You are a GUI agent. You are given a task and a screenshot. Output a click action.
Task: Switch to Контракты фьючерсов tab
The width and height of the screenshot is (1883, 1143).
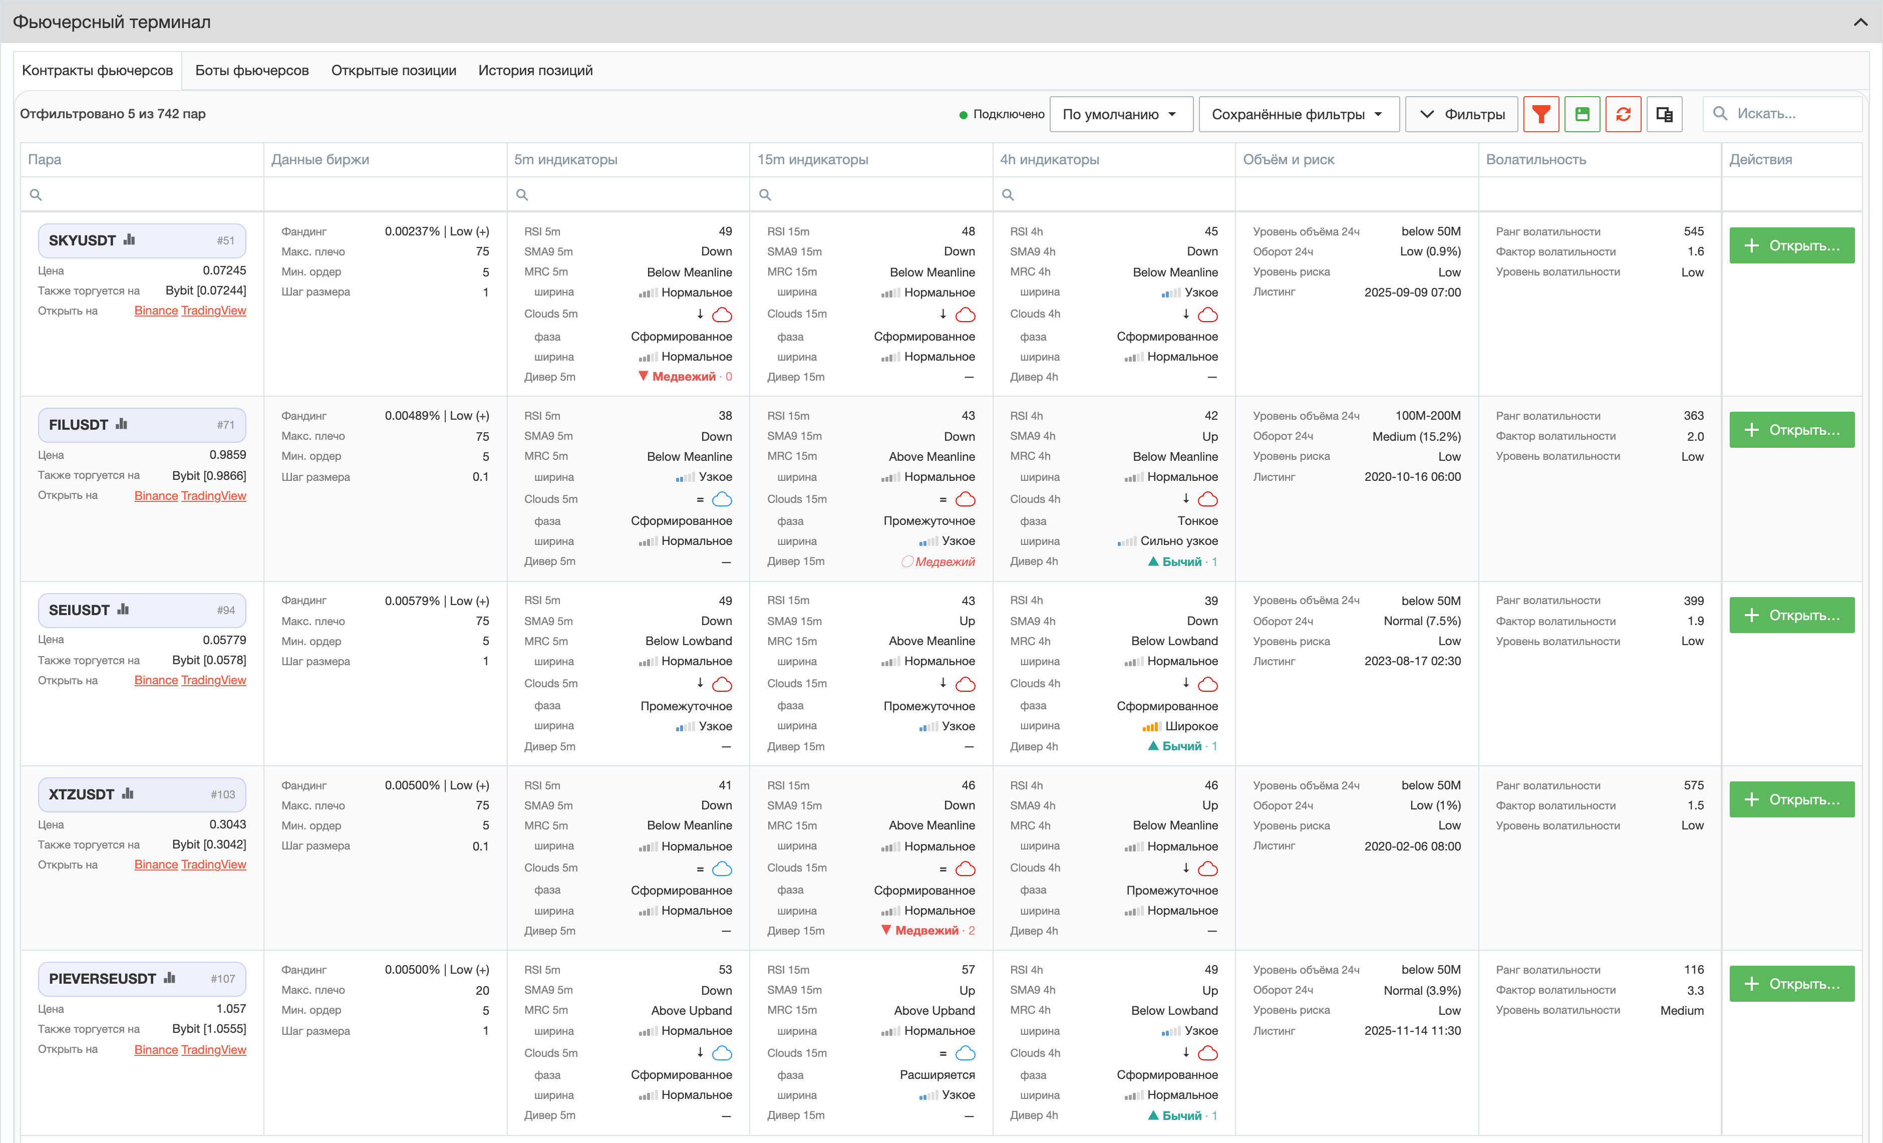98,70
